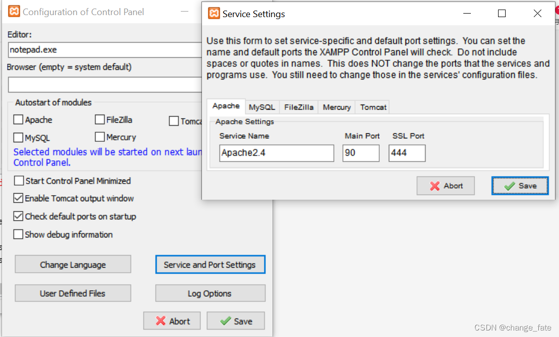Image resolution: width=559 pixels, height=337 pixels.
Task: Click the Main Port input field
Action: pyautogui.click(x=361, y=153)
